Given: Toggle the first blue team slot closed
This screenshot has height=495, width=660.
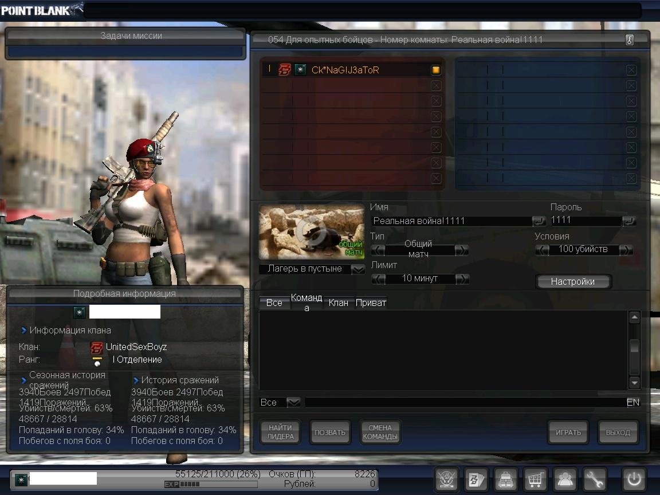Looking at the screenshot, I should [x=631, y=70].
